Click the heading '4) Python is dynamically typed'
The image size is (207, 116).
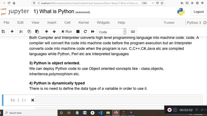click(57, 83)
